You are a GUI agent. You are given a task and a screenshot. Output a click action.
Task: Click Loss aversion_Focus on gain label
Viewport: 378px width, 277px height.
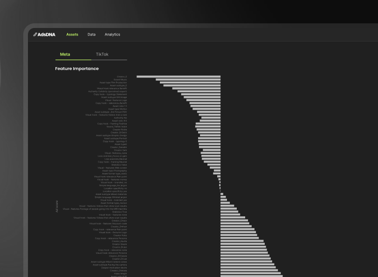coord(112,156)
